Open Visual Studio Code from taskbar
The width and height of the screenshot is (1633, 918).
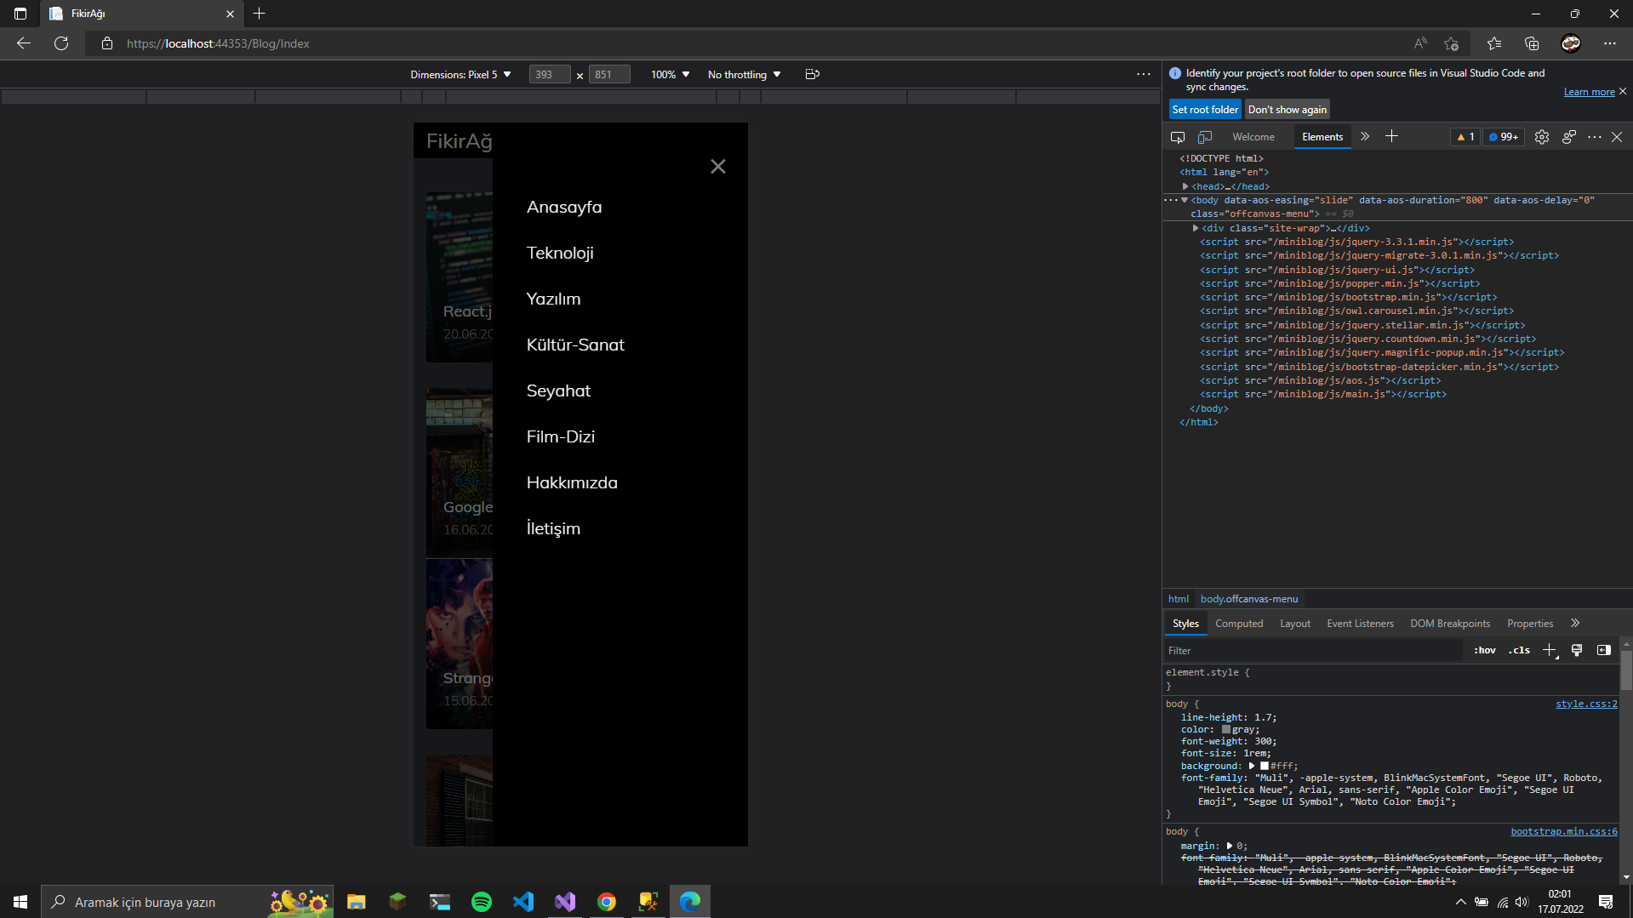(523, 902)
